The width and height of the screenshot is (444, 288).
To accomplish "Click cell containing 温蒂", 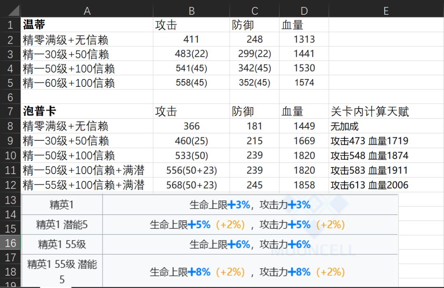I will (x=87, y=25).
